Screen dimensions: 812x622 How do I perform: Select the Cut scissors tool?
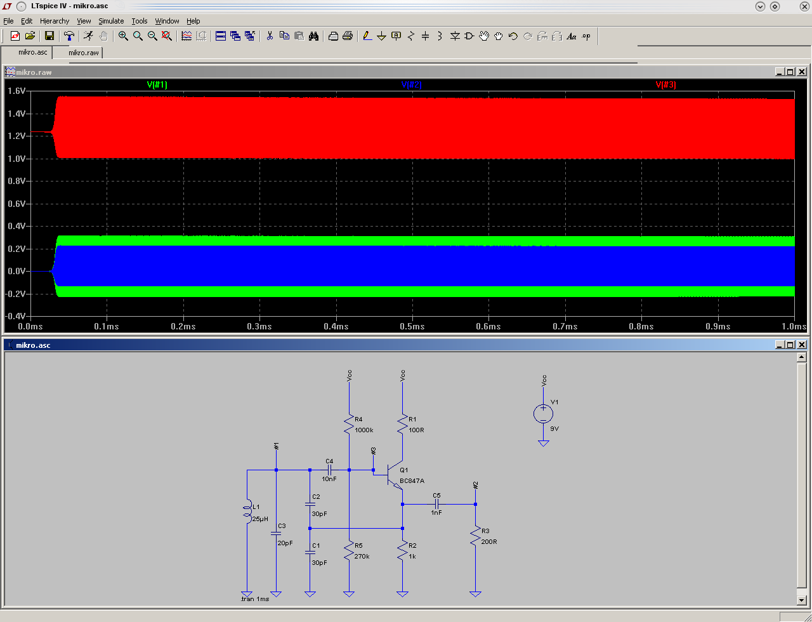[x=270, y=36]
